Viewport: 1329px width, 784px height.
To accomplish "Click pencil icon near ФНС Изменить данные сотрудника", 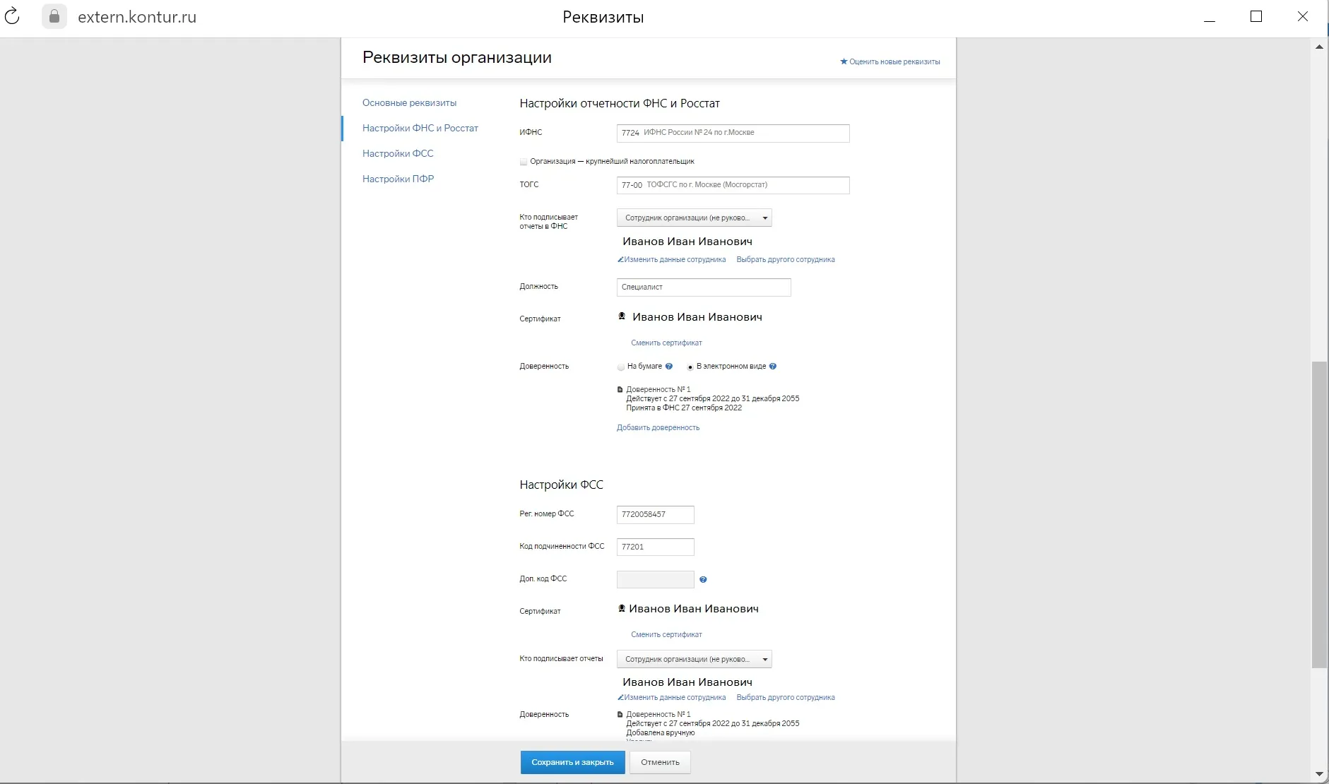I will pyautogui.click(x=620, y=260).
